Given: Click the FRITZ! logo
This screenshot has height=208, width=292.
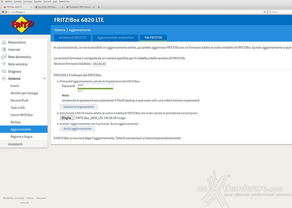Looking at the screenshot, I should [x=23, y=25].
